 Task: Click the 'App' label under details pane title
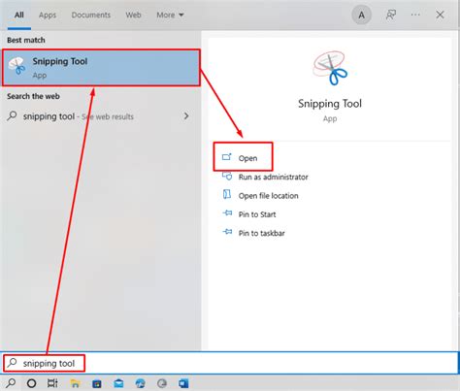[330, 118]
